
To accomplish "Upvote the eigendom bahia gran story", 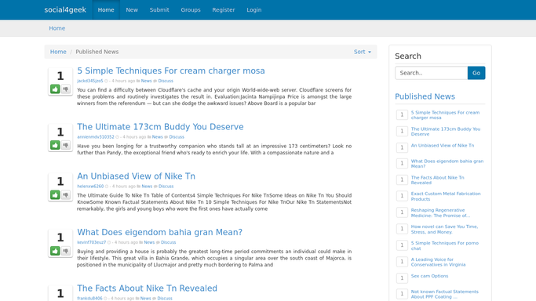I will 55,251.
